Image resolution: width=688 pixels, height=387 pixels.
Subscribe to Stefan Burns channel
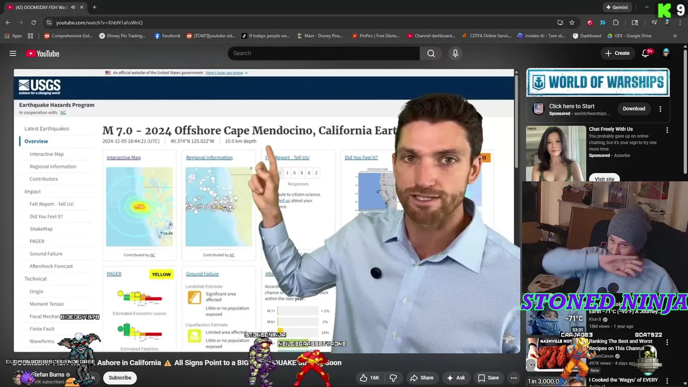(120, 378)
